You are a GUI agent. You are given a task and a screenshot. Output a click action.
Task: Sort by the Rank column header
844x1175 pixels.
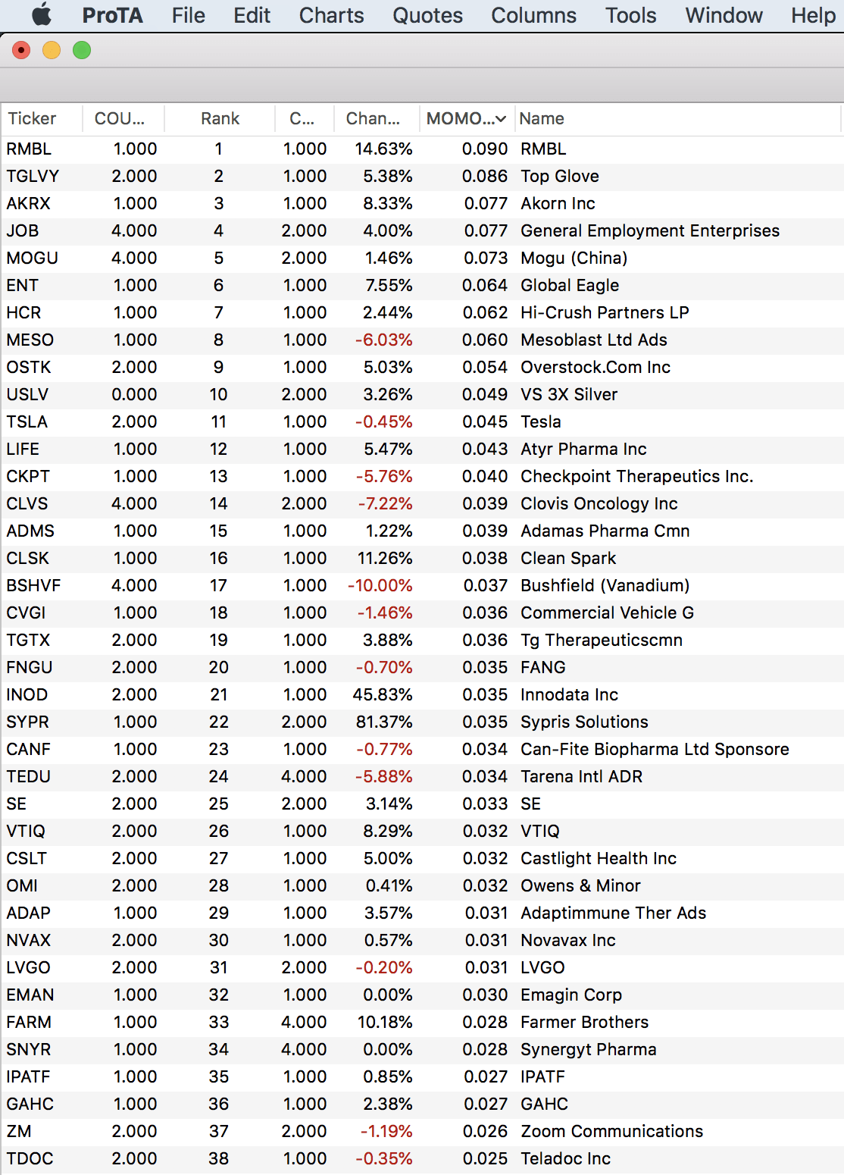(220, 119)
